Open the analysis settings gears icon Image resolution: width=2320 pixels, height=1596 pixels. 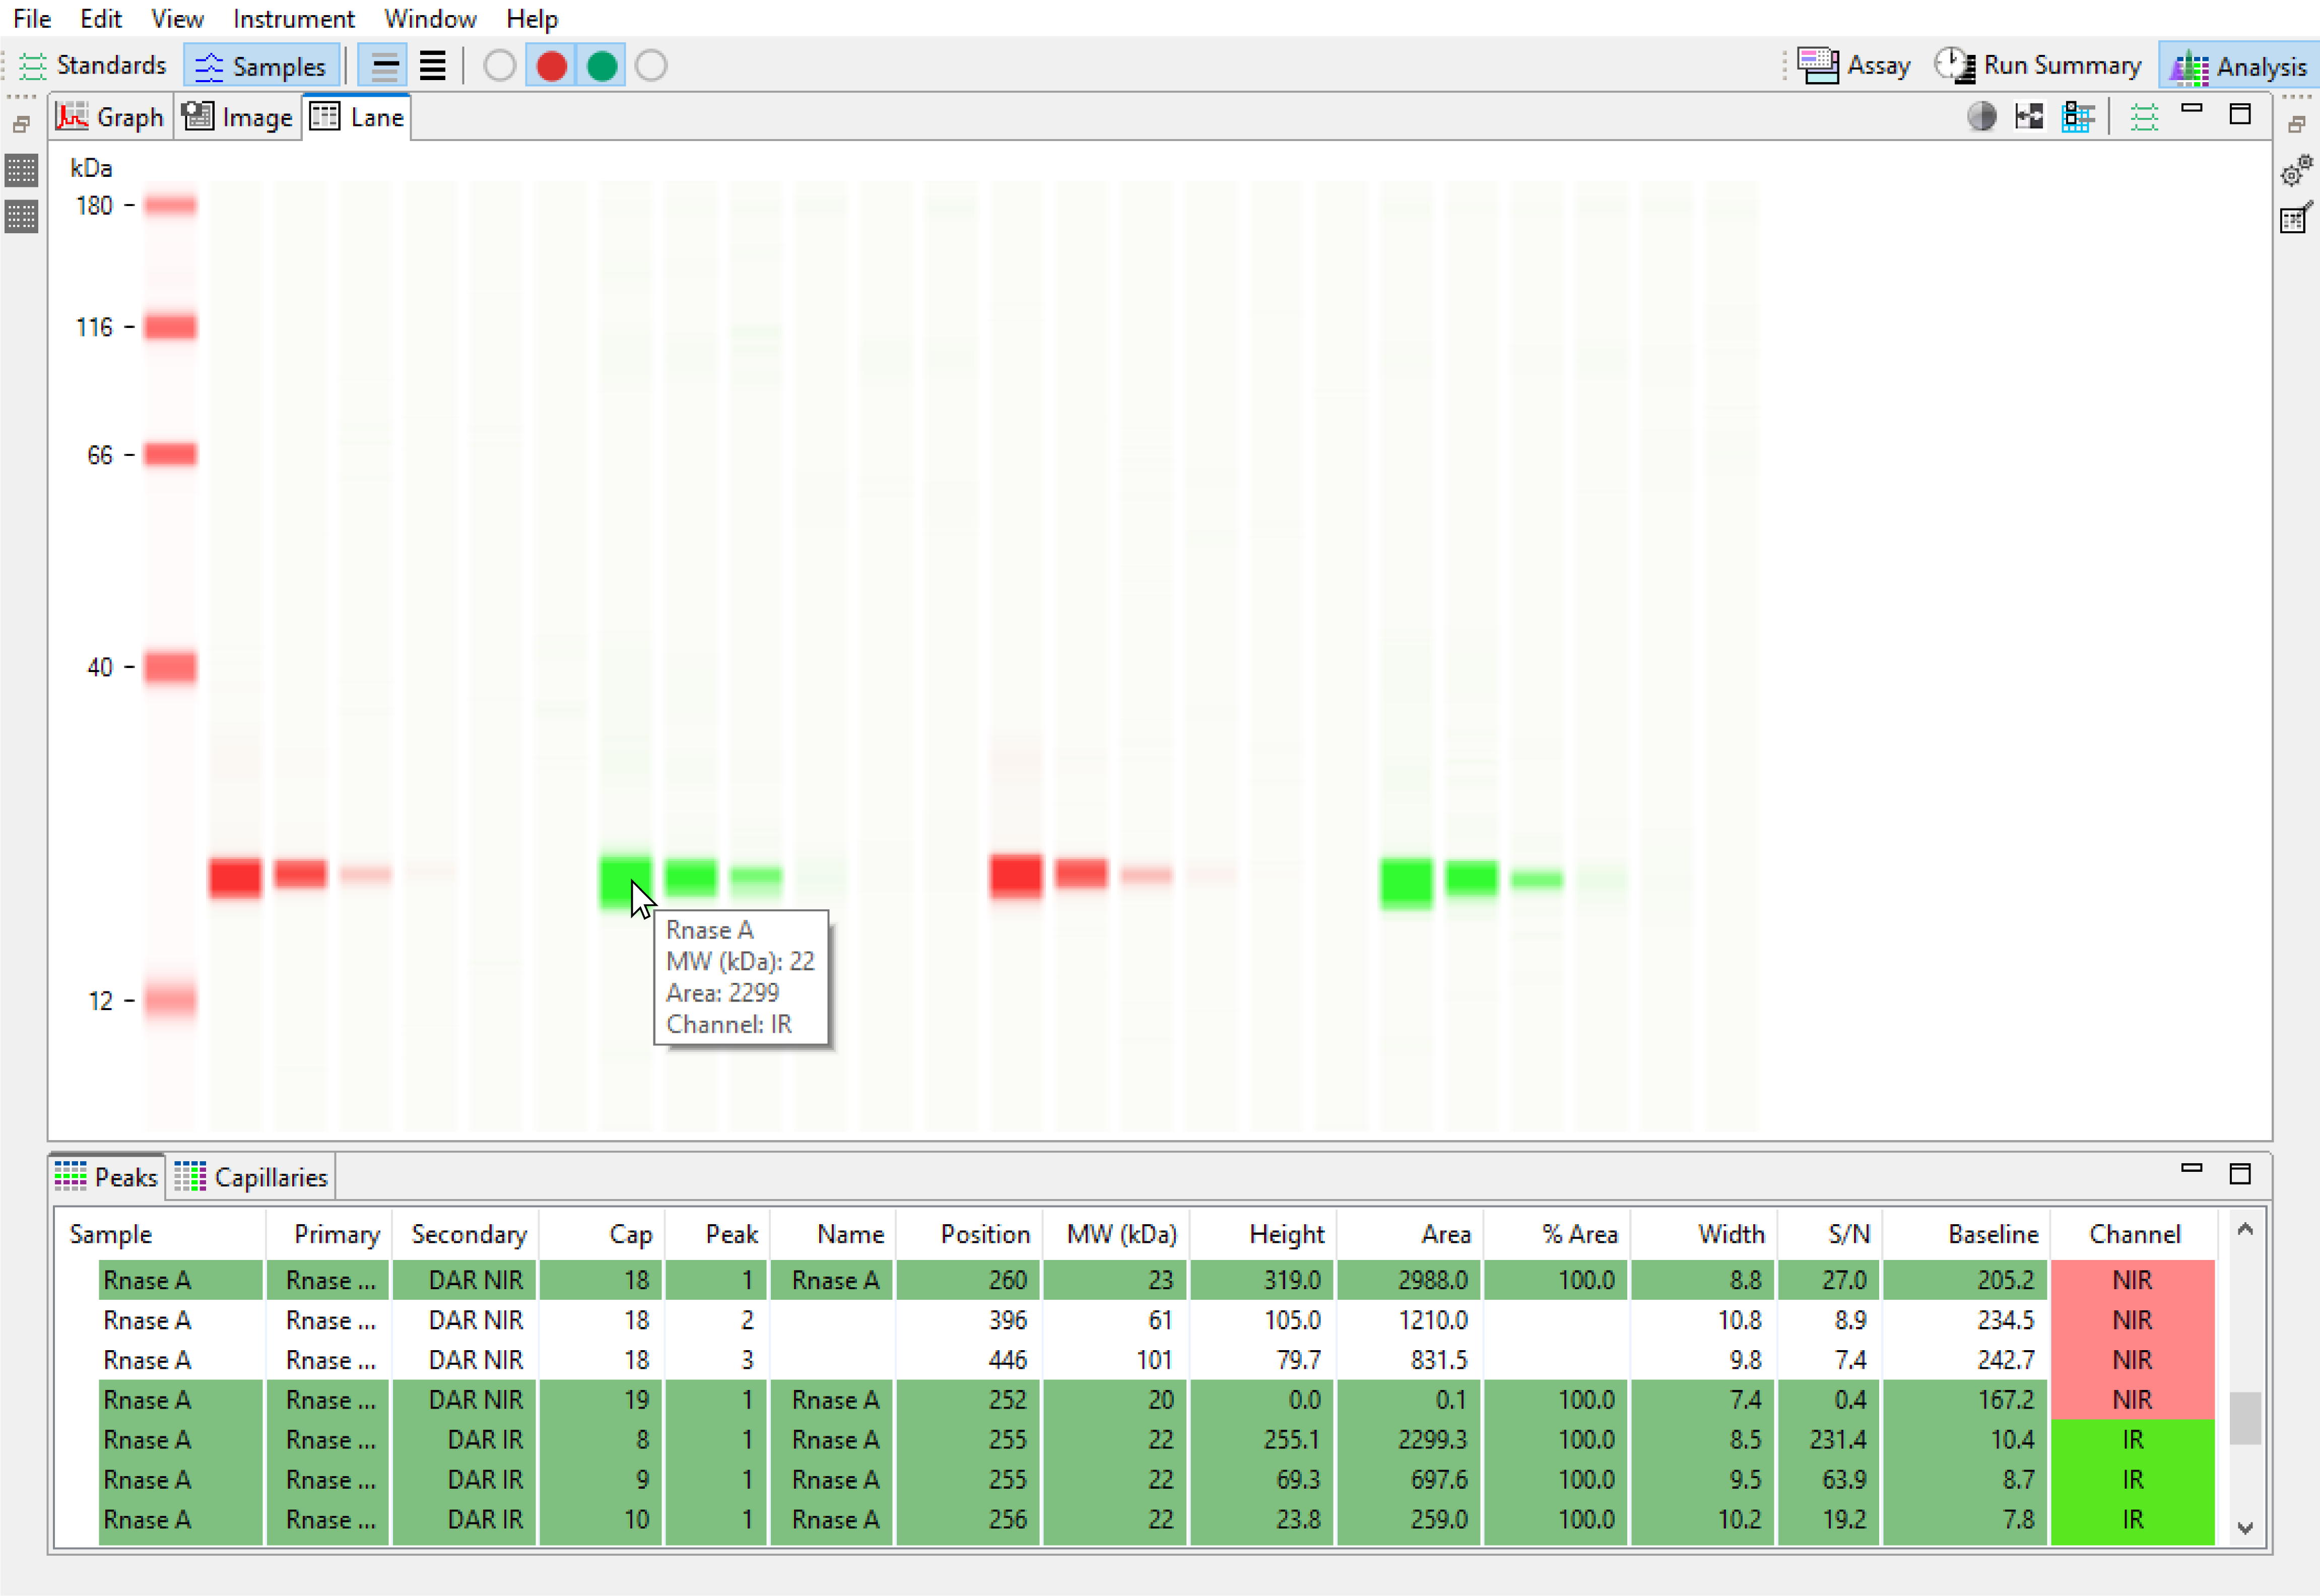2297,171
